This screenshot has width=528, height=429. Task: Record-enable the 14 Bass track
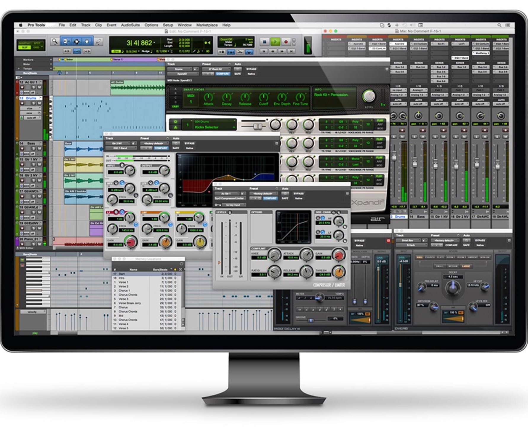22,148
